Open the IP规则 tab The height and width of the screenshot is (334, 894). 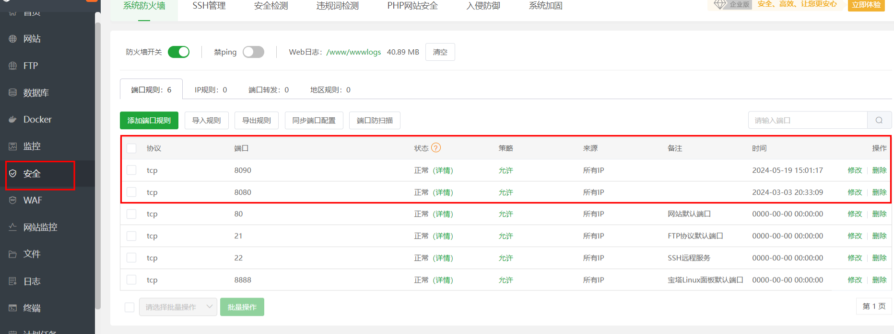211,90
